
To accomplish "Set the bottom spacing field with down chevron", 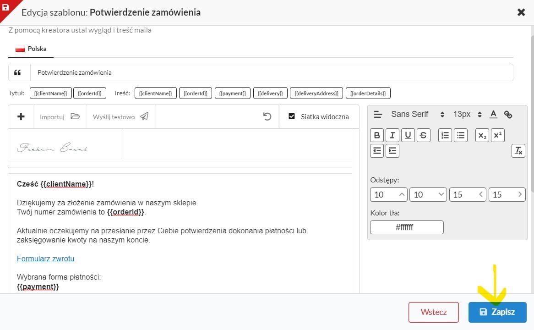I will (x=428, y=195).
